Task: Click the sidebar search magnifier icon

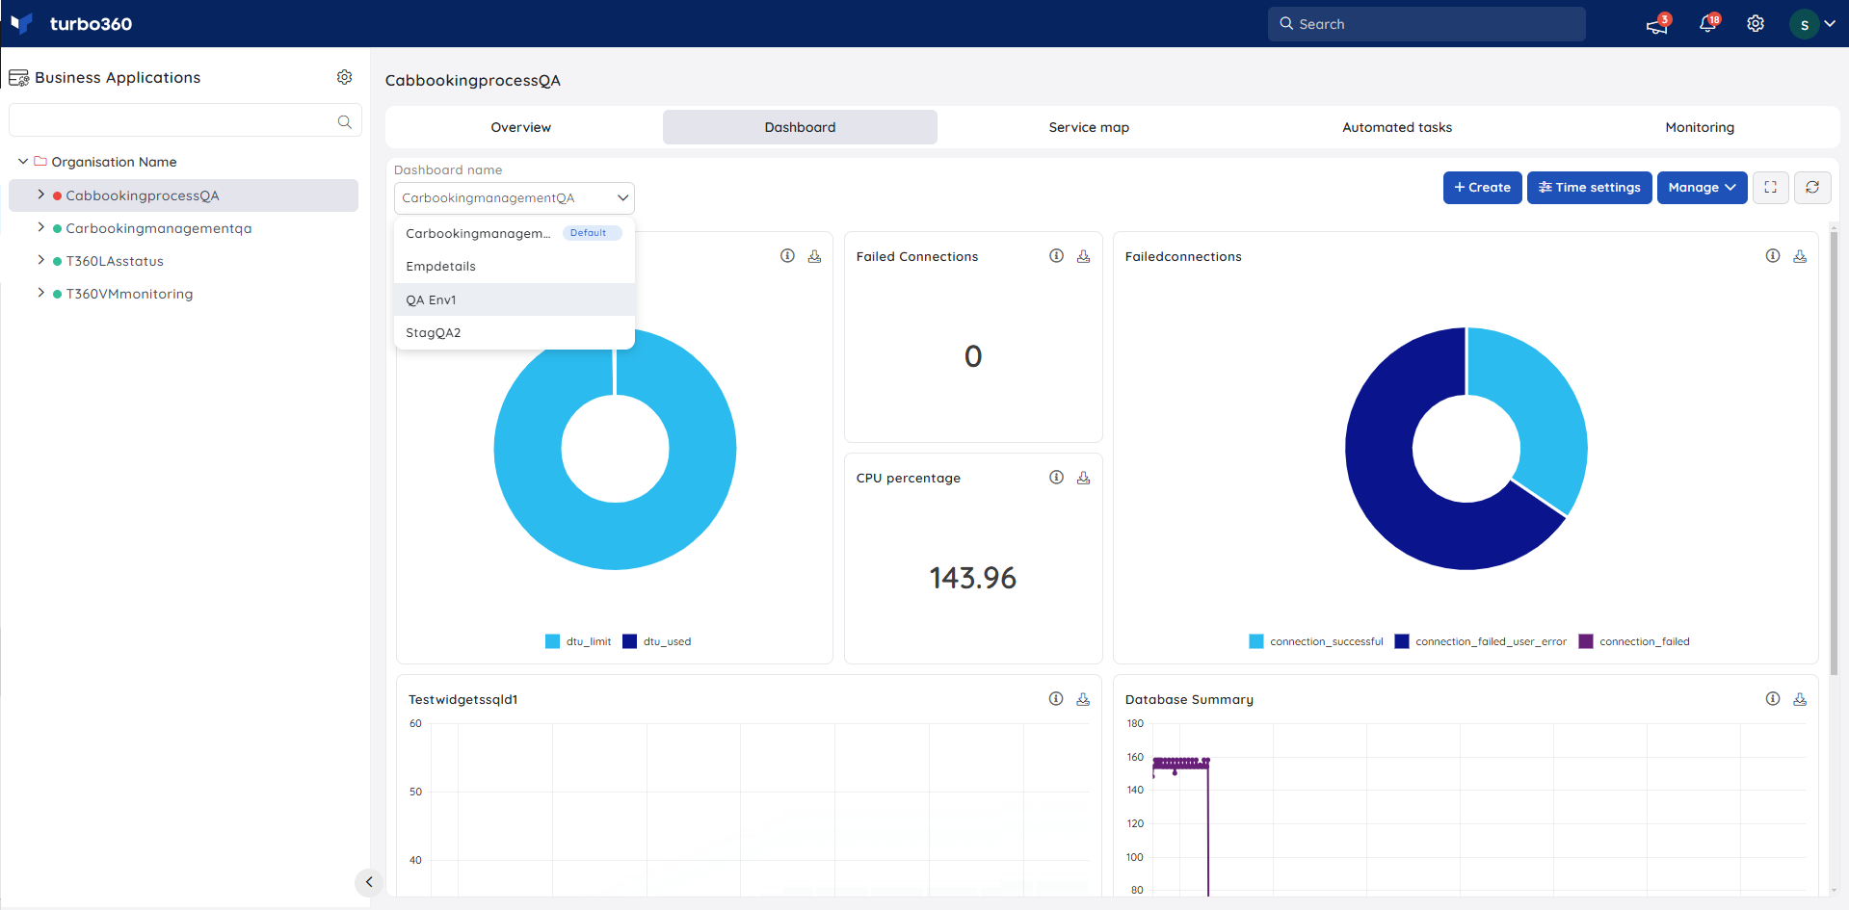Action: [x=344, y=121]
